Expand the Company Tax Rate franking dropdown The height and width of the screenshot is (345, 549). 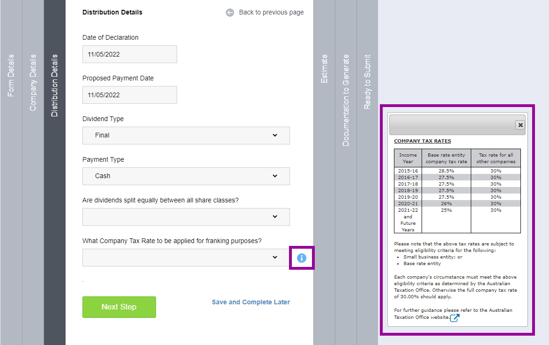tap(186, 258)
